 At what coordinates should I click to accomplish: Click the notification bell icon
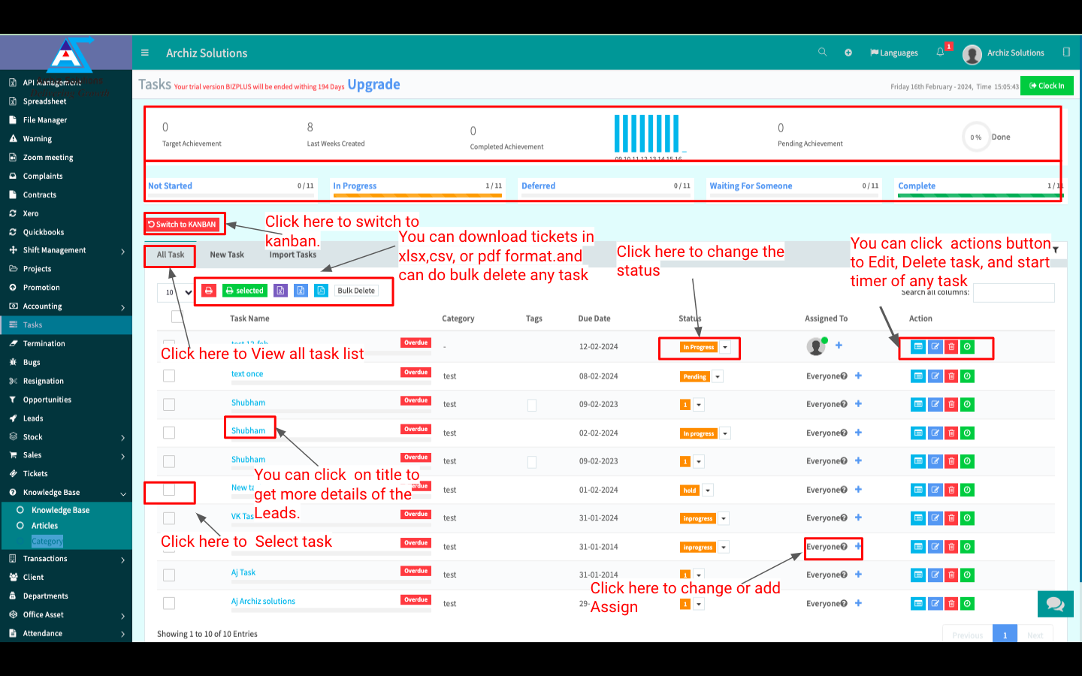[x=940, y=53]
